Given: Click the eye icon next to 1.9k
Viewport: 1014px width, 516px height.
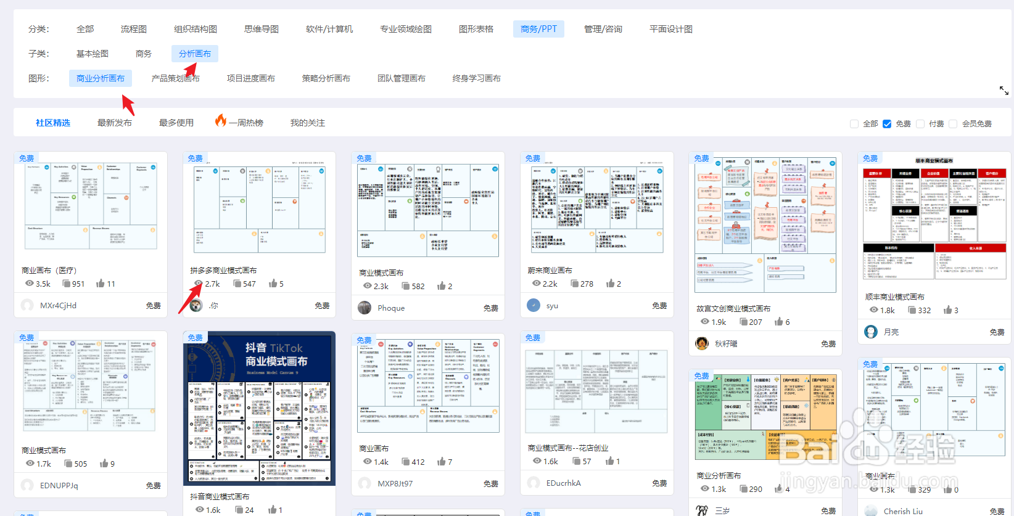Looking at the screenshot, I should point(705,322).
